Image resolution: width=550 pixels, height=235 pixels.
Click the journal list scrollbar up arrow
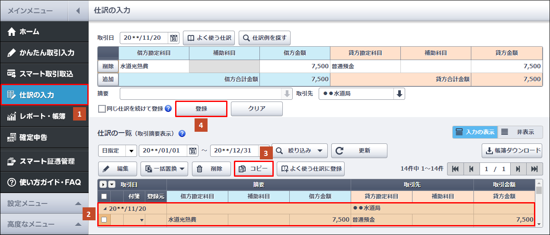coord(539,182)
